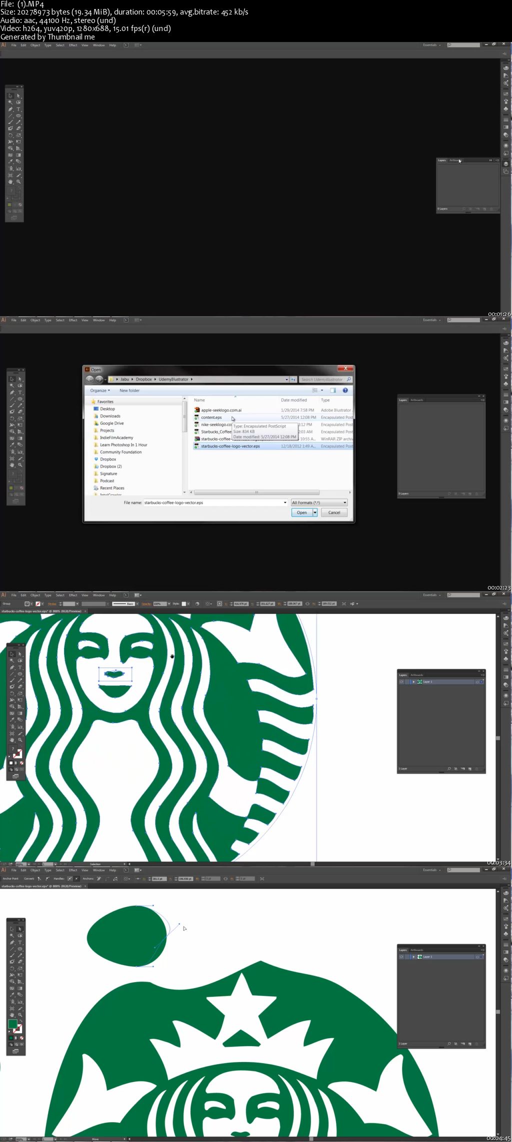Select the Paintbrush tool in the 00:03:34 frame

tap(12, 681)
